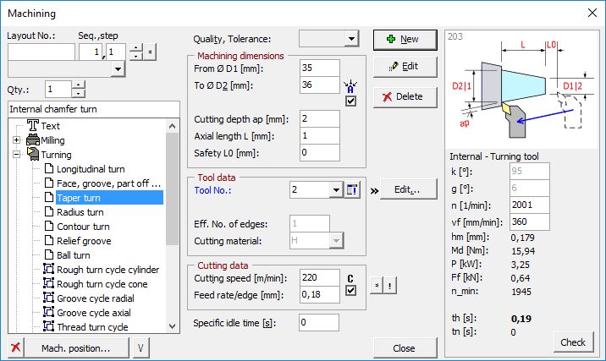This screenshot has width=606, height=361.
Task: Click the tool list icon beside Tool No.
Action: 354,190
